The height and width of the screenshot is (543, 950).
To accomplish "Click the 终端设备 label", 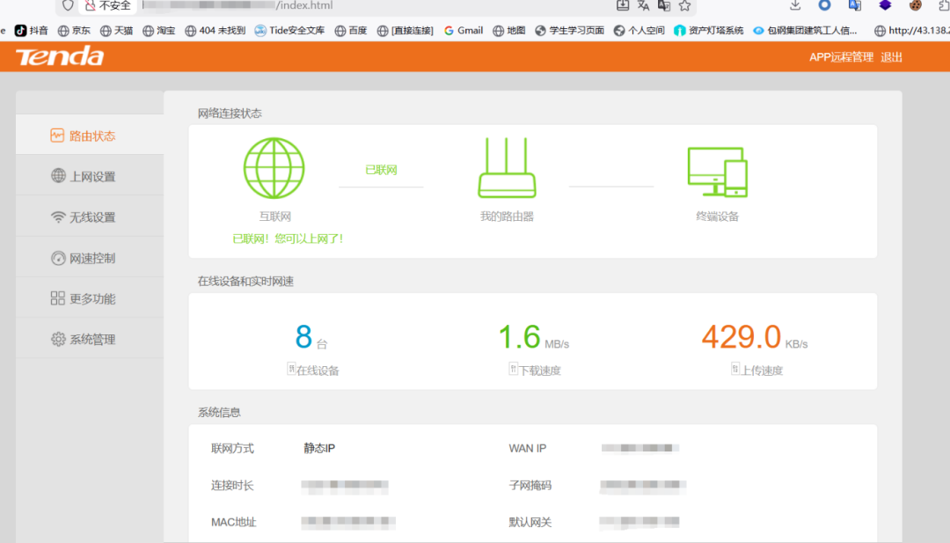I will 718,216.
